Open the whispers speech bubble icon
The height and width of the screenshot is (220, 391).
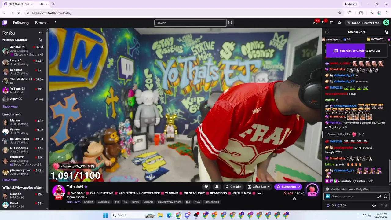pos(331,23)
